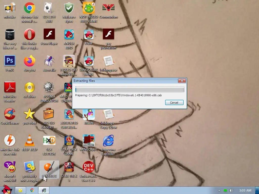
Task: Open the Malware Bytes shield icon
Action: 69,8
